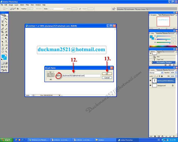Select the Zoom tool
178x142 pixels.
coord(6,51)
